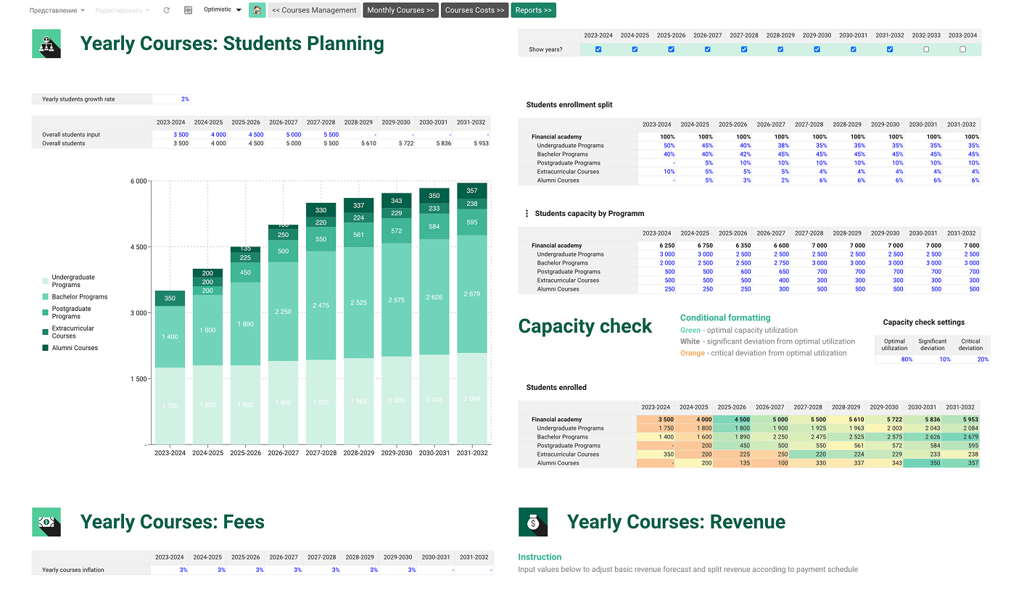Click the Yearly Courses Fees money icon

pyautogui.click(x=46, y=522)
